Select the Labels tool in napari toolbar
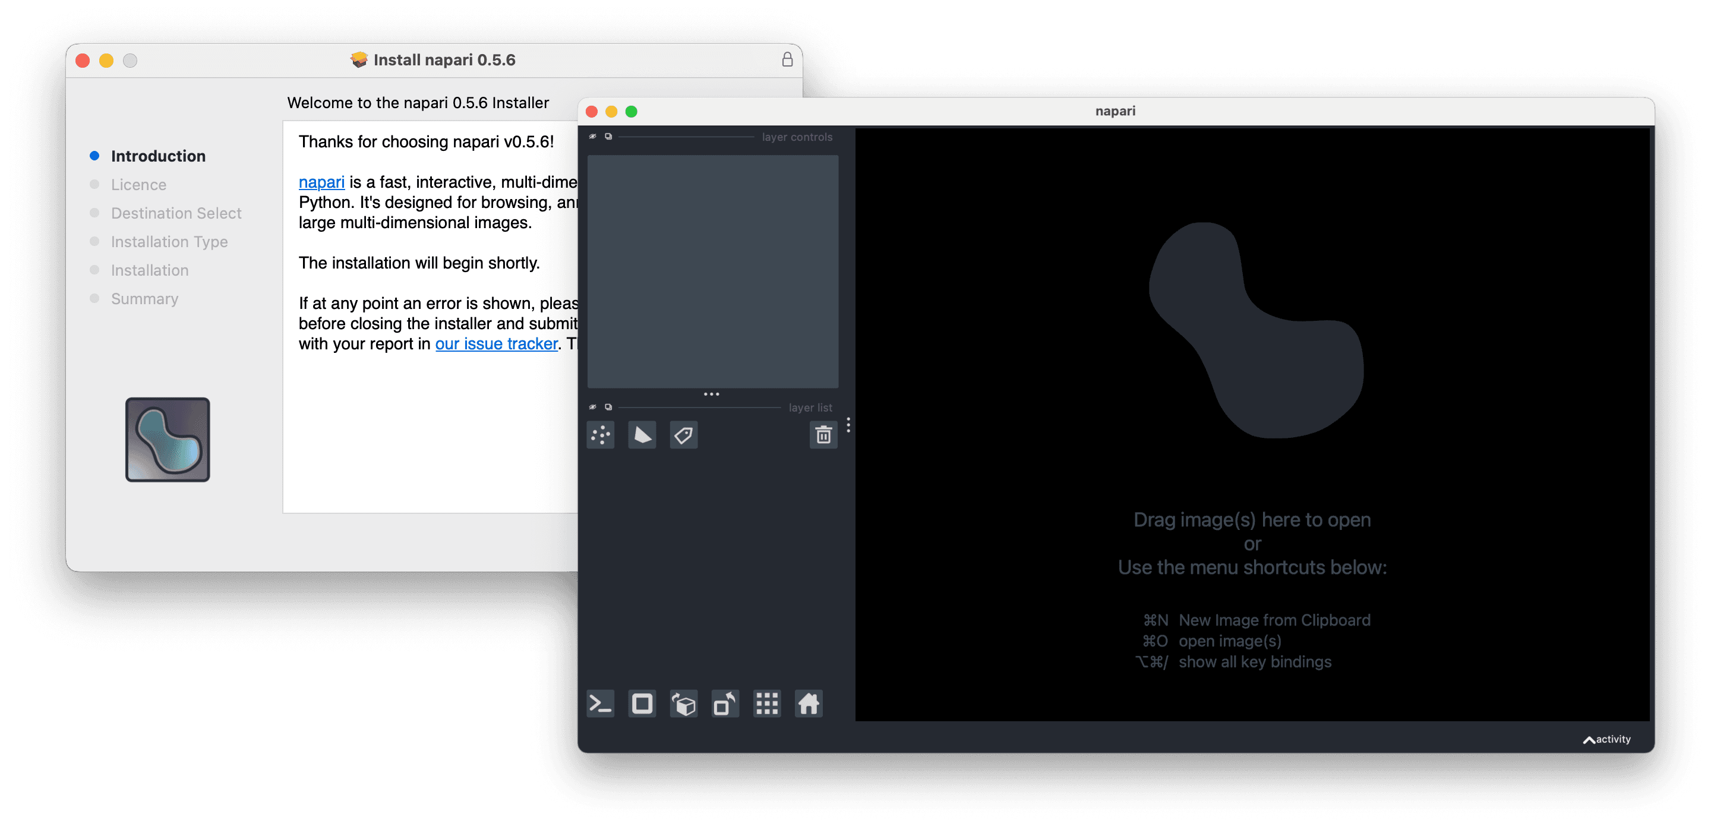The image size is (1711, 827). (682, 437)
